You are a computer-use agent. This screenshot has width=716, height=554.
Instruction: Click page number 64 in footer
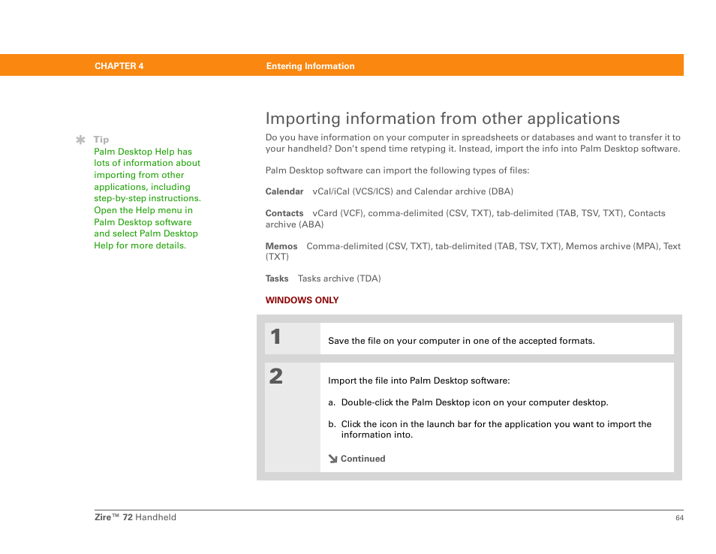click(679, 517)
